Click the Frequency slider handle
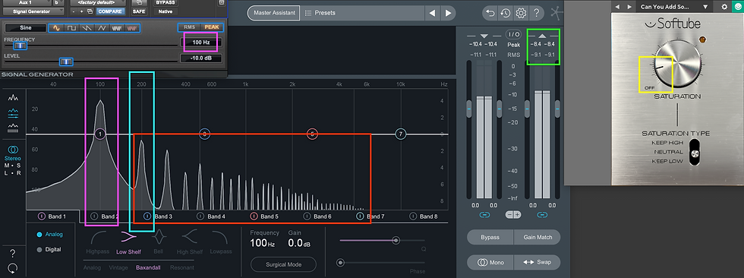744x278 pixels. click(x=20, y=46)
